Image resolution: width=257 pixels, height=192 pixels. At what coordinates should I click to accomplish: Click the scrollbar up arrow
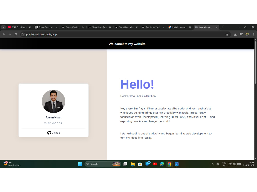tap(256, 40)
